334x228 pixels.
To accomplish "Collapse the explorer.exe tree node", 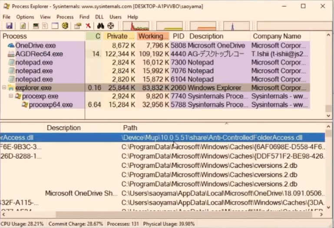I will click(4, 87).
